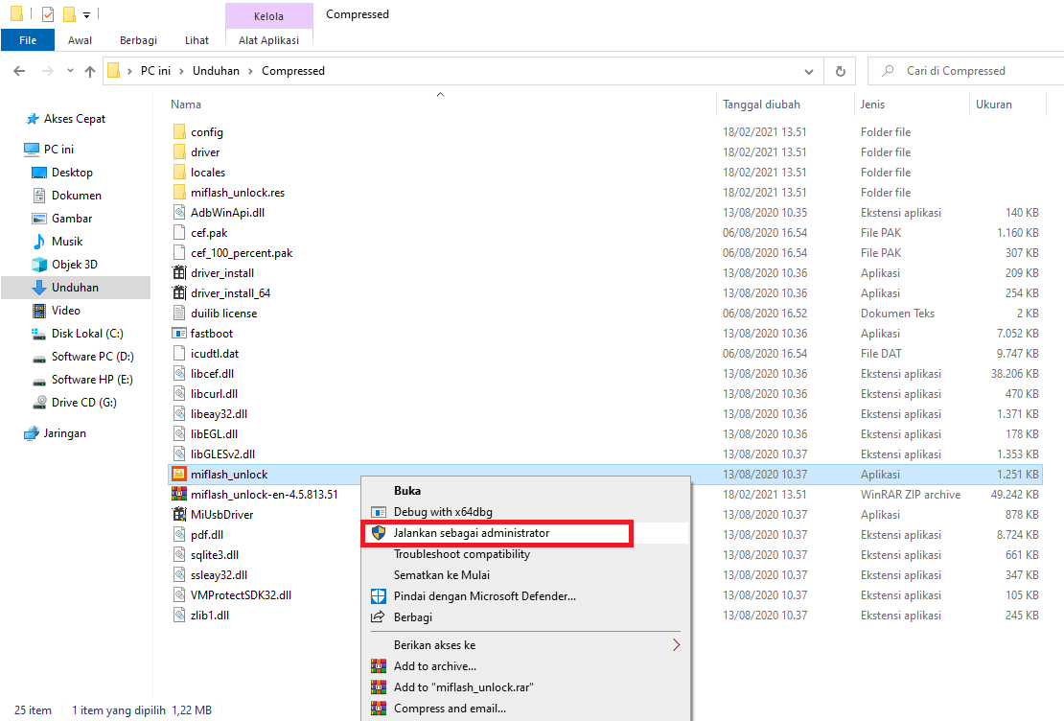Image resolution: width=1064 pixels, height=721 pixels.
Task: Select Jaringan in navigation pane
Action: coord(64,433)
